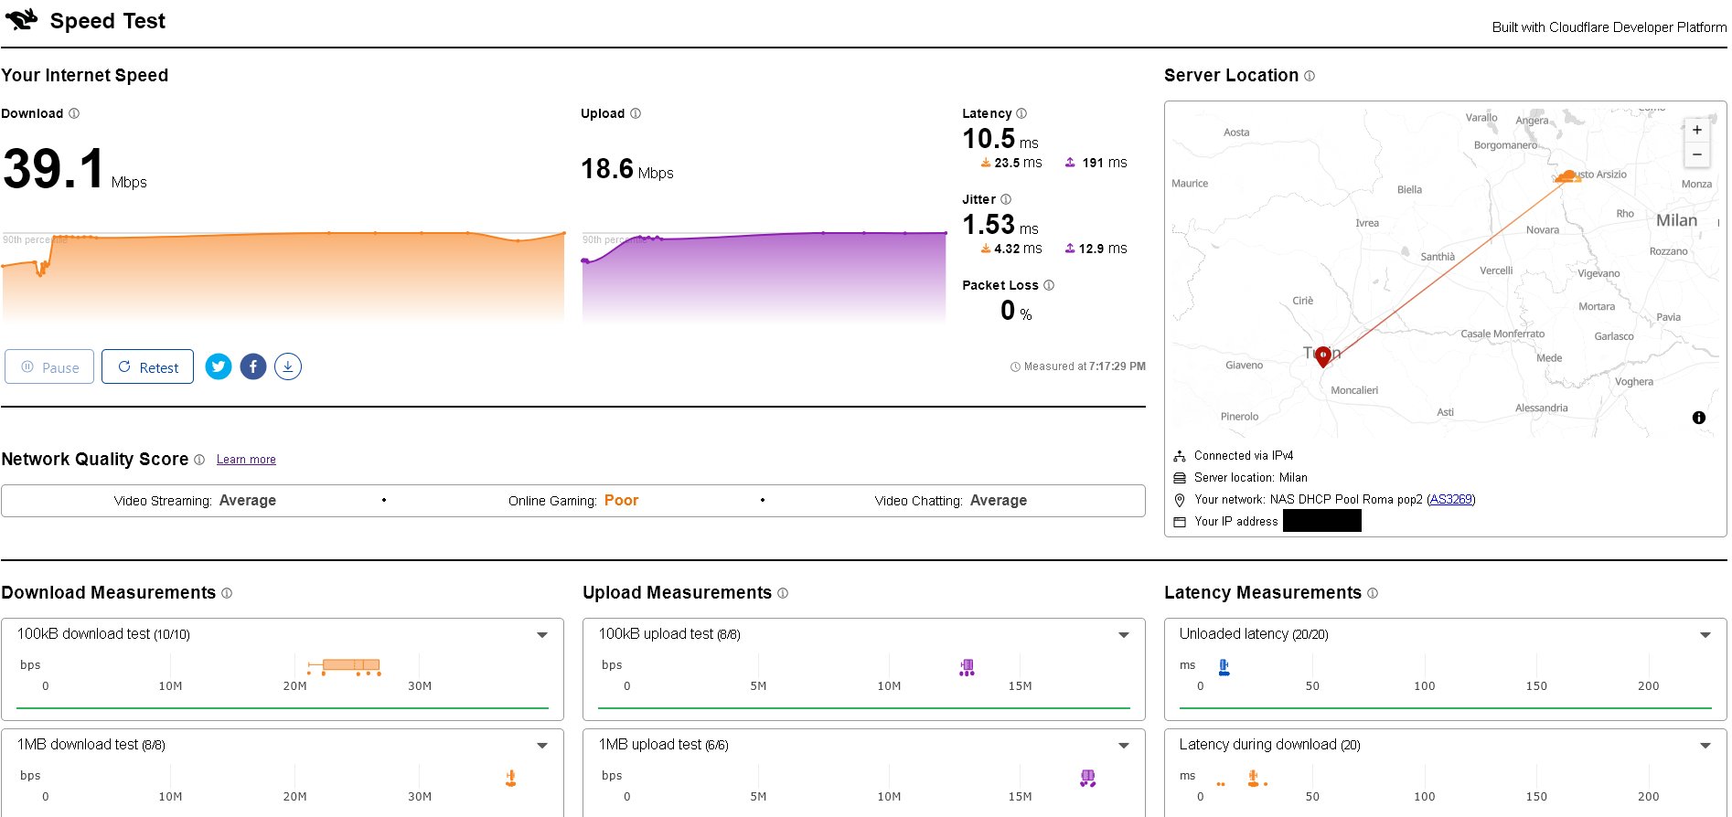The height and width of the screenshot is (817, 1732).
Task: Expand the Latency during download panel
Action: (x=1705, y=745)
